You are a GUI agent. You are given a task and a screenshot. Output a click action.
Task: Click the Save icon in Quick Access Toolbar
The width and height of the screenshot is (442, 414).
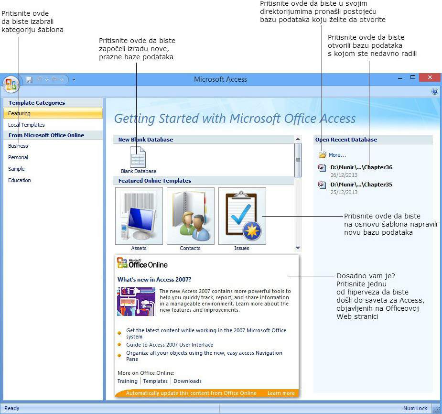pyautogui.click(x=29, y=80)
